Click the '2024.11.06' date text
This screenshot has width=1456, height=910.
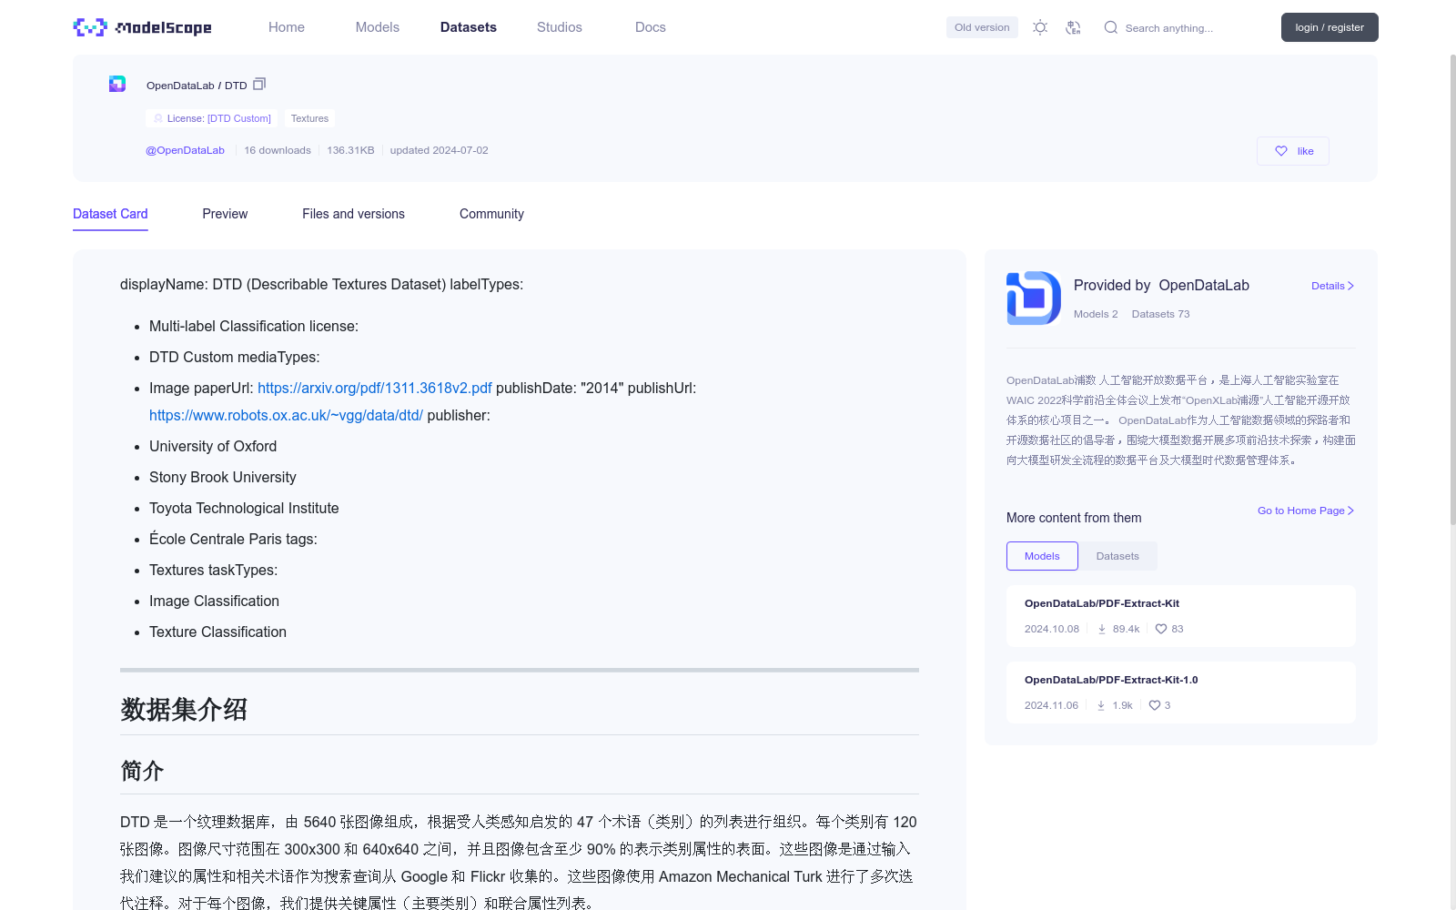[1051, 705]
